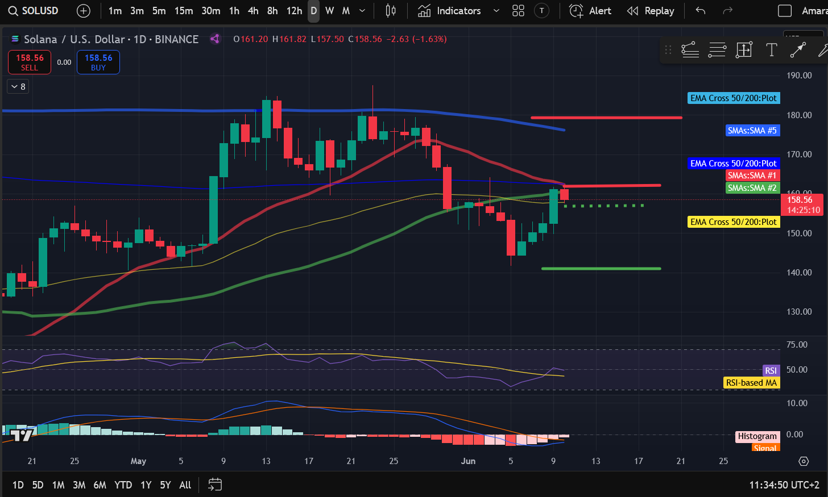Click the current price label 158.56

coord(802,204)
